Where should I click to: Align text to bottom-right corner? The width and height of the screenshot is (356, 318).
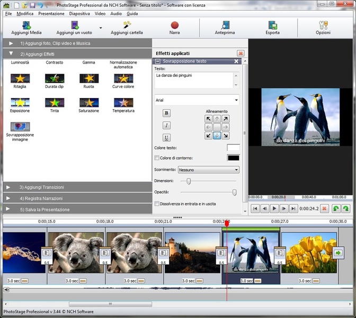click(225, 136)
